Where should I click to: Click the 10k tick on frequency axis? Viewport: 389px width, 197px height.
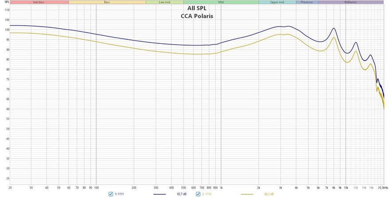346,188
